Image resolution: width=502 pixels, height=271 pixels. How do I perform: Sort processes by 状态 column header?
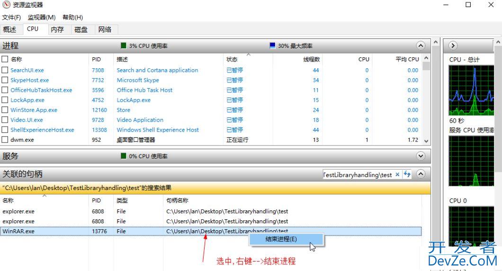click(232, 59)
